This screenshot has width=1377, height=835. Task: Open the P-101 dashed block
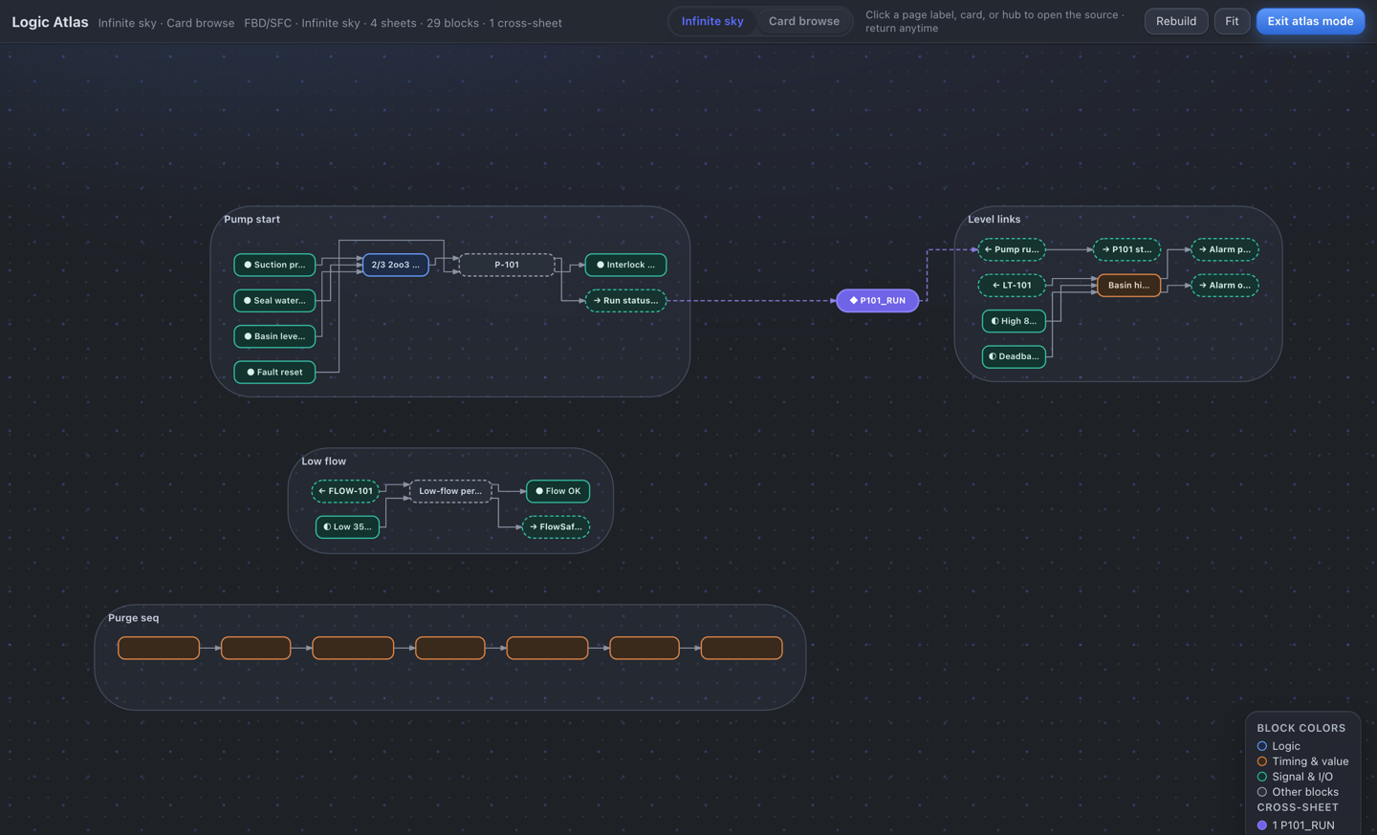click(x=507, y=265)
